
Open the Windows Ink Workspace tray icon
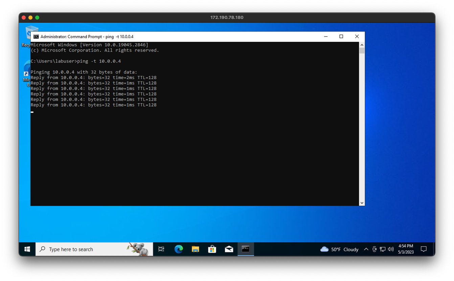(x=374, y=249)
